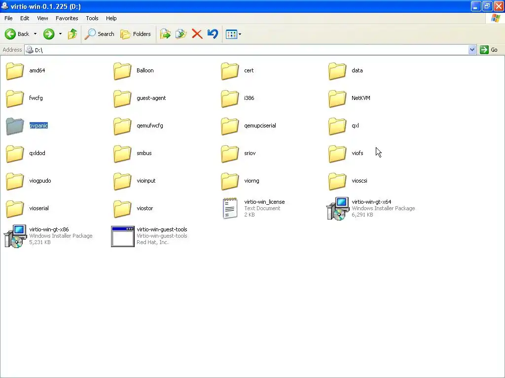
Task: Select the NetKVM folder icon
Action: [337, 98]
